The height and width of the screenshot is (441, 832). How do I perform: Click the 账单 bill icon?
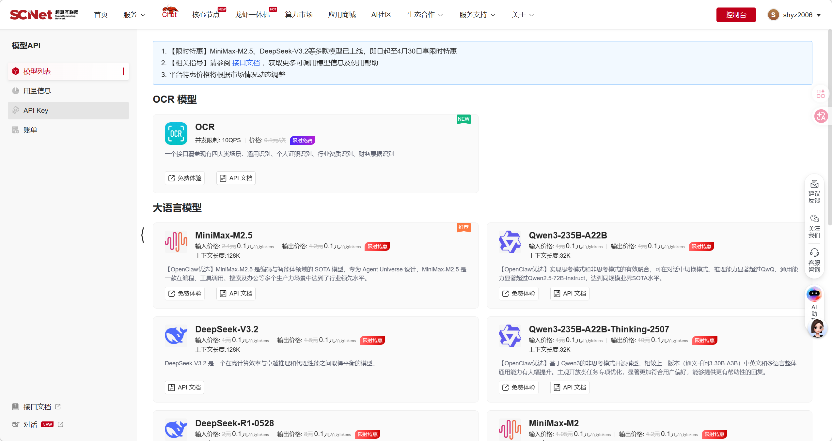(16, 130)
